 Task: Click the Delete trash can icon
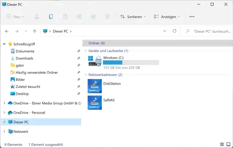coord(107,17)
